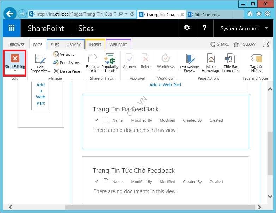276x213 pixels.
Task: Click the Stop Editing icon
Action: click(15, 59)
